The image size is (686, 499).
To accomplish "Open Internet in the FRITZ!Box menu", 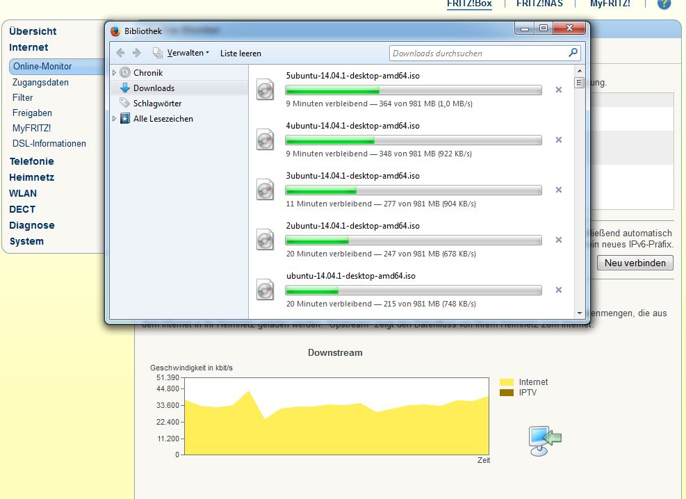I will pyautogui.click(x=28, y=47).
